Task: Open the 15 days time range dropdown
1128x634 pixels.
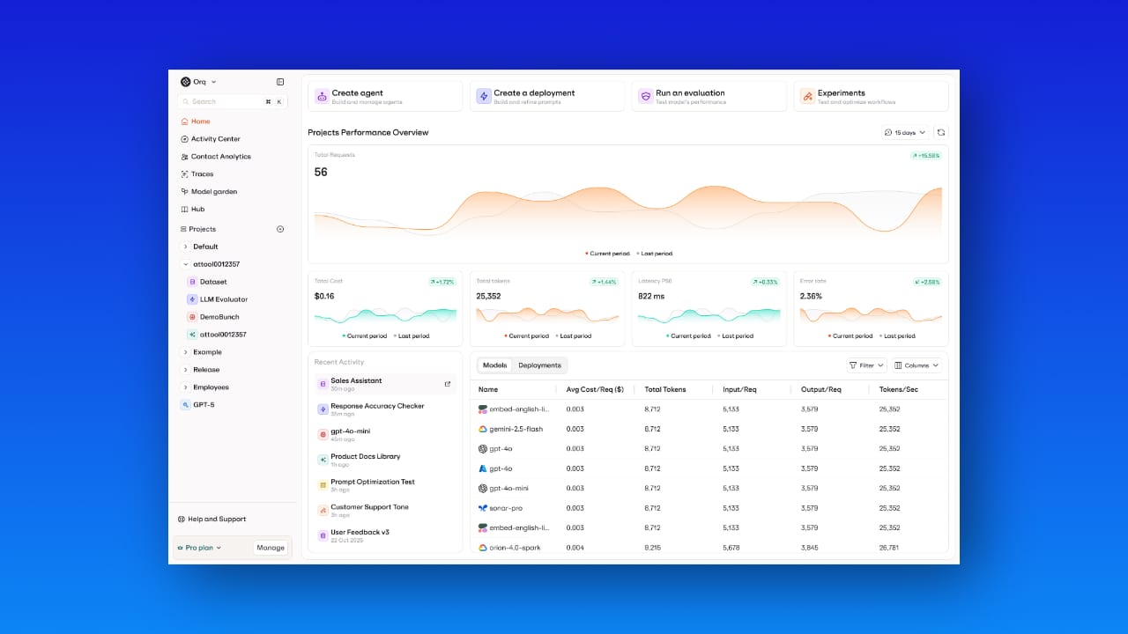Action: [x=906, y=131]
